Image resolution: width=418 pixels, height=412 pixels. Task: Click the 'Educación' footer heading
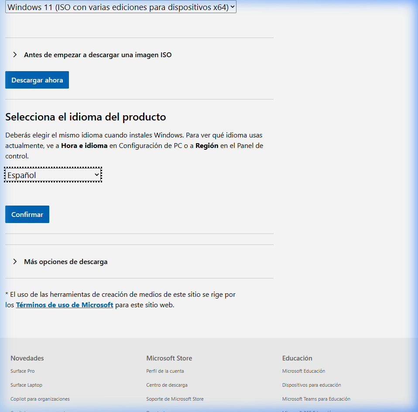point(297,358)
